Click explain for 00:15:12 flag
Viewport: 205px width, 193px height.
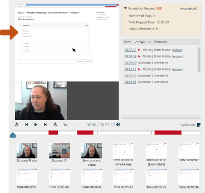coord(177,69)
